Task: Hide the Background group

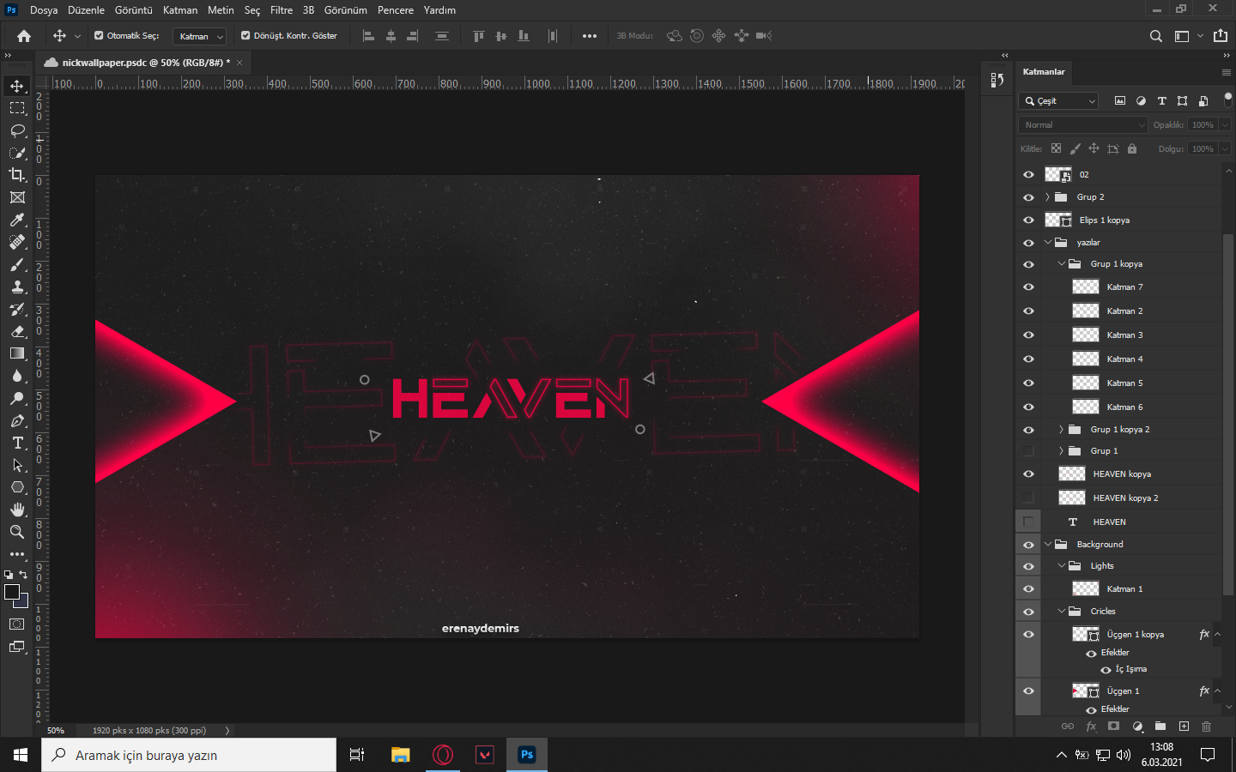Action: click(x=1028, y=545)
